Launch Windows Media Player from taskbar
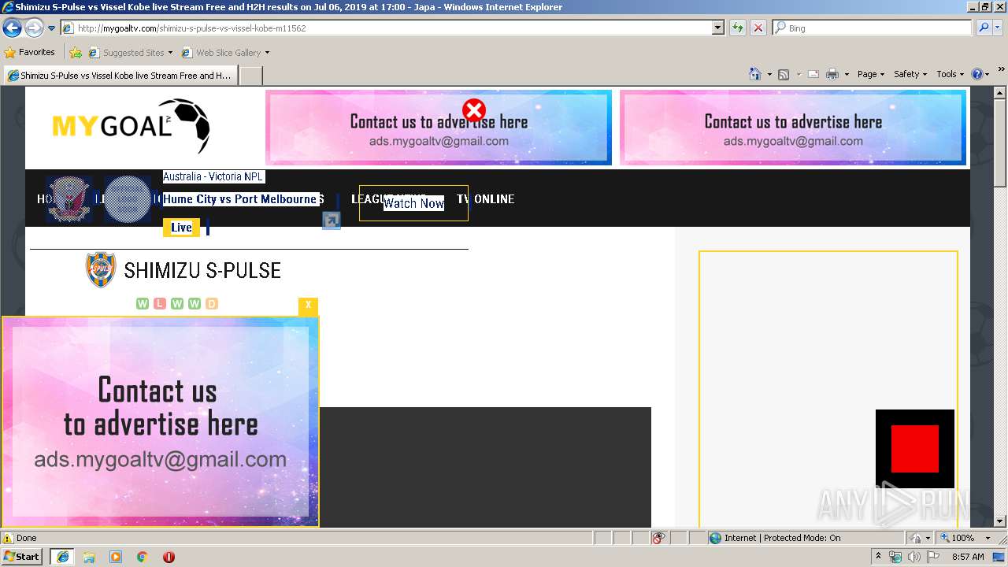 tap(116, 557)
